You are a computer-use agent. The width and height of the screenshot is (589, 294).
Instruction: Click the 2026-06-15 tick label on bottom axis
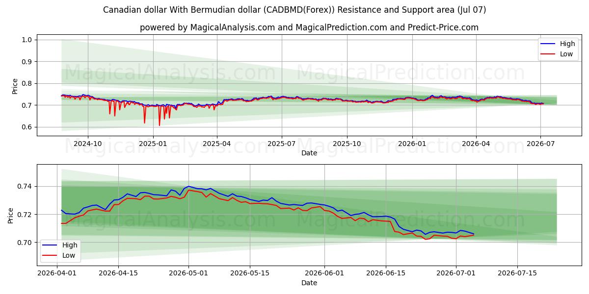click(x=386, y=274)
